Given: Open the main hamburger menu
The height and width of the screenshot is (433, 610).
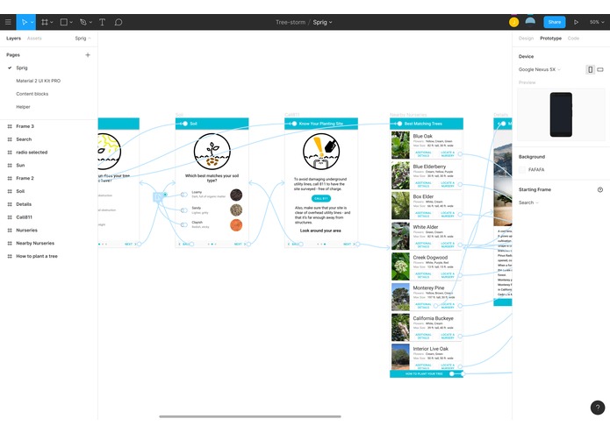Looking at the screenshot, I should coord(8,22).
